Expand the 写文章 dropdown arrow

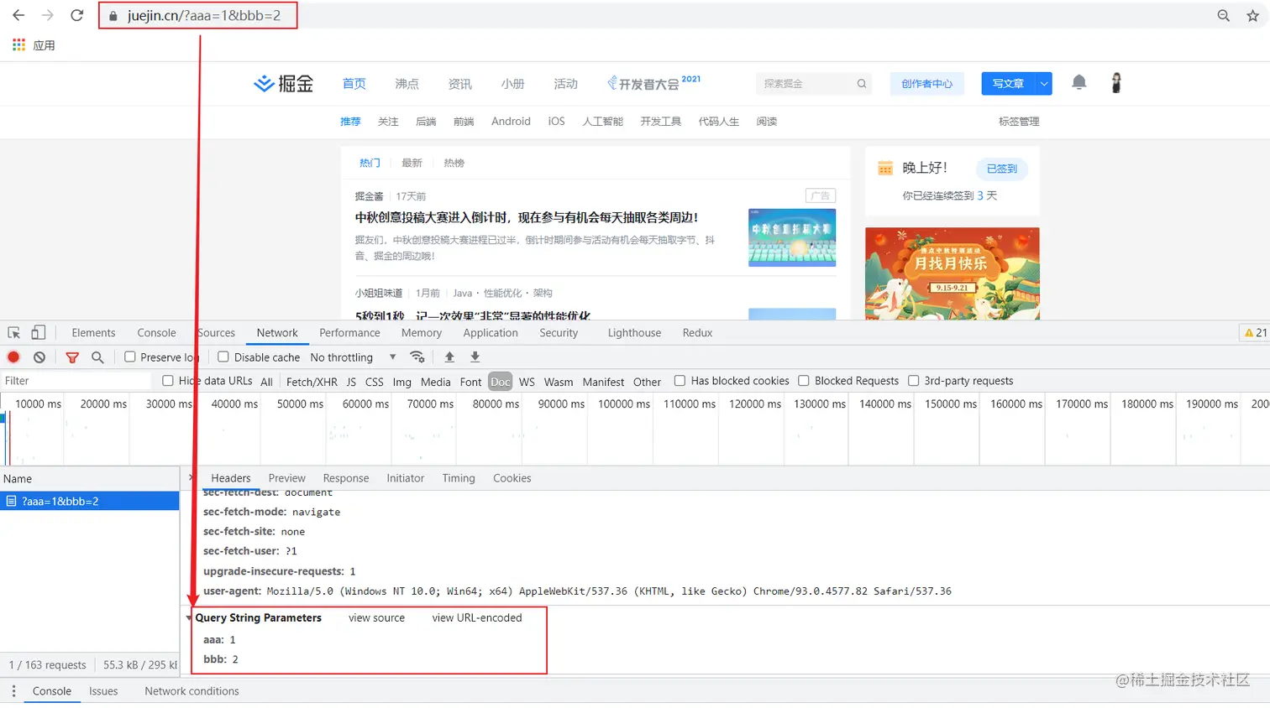coord(1043,83)
